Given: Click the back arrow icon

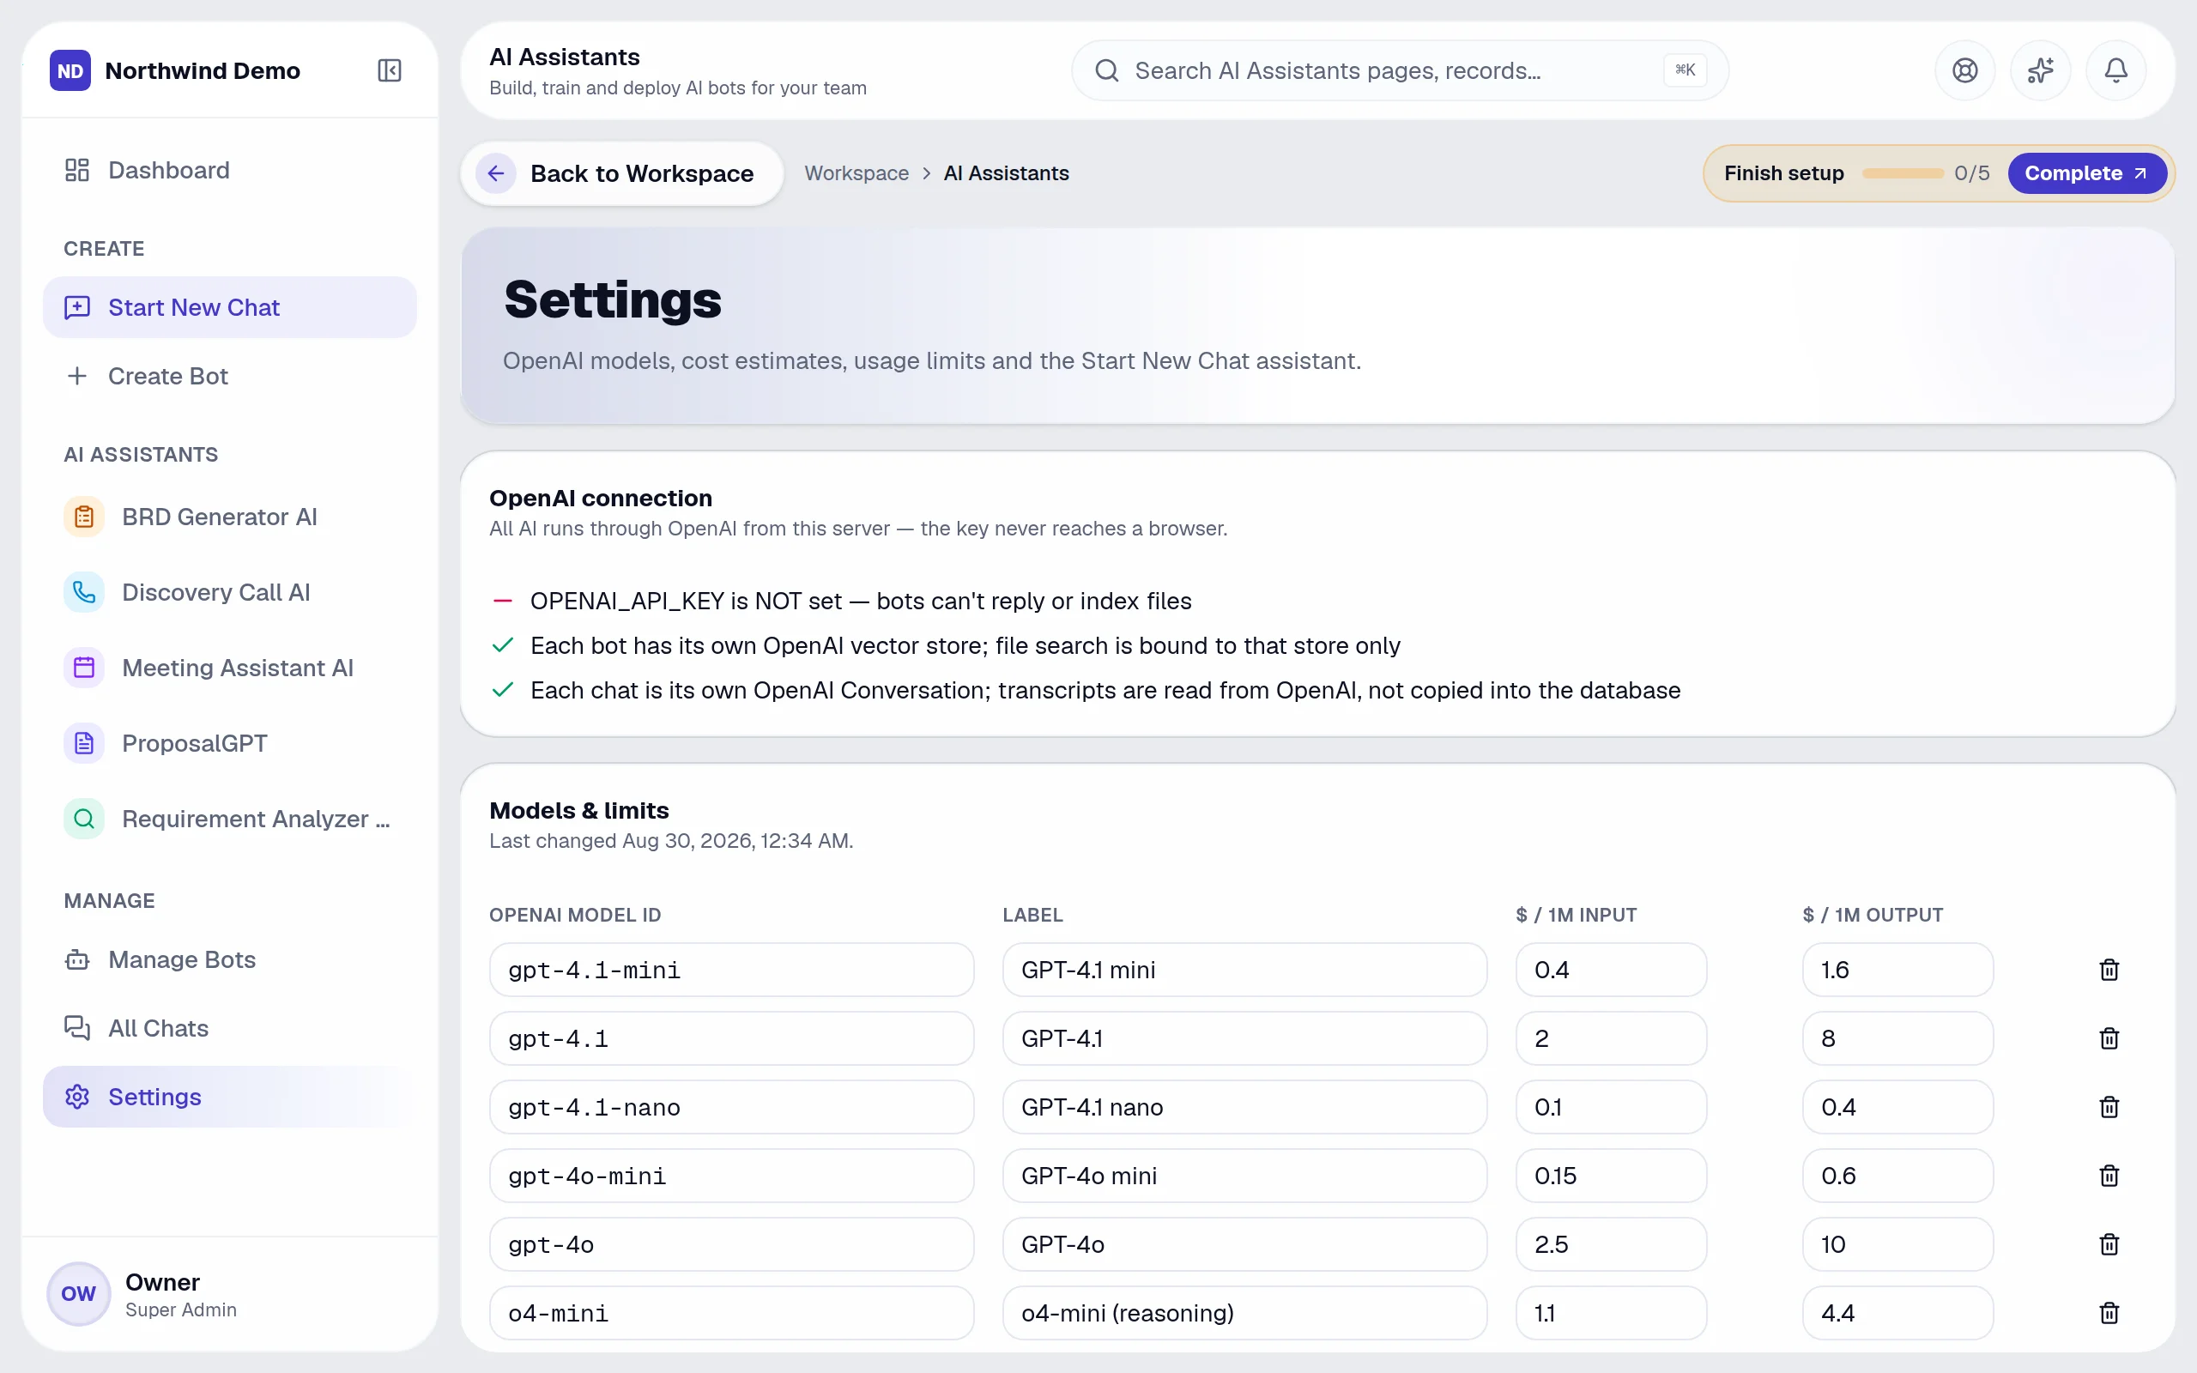Looking at the screenshot, I should tap(496, 173).
